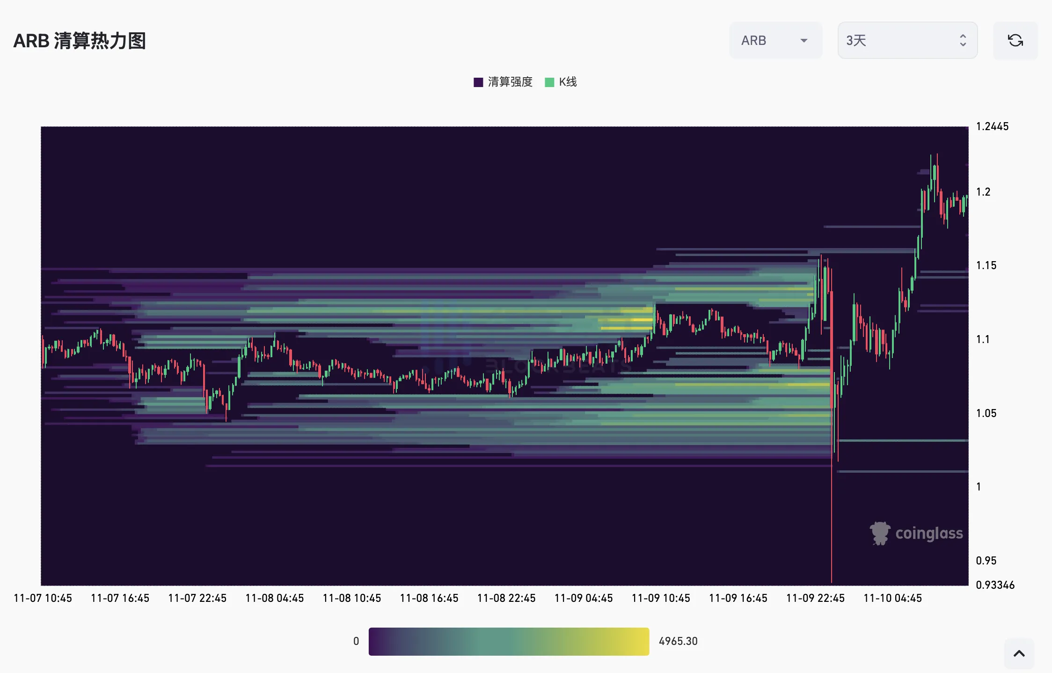Click the 1.15 price axis label
Image resolution: width=1052 pixels, height=673 pixels.
pyautogui.click(x=986, y=265)
